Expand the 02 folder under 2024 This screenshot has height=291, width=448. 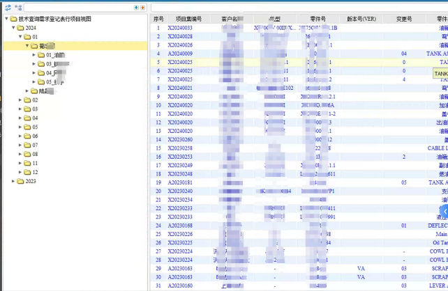[x=20, y=100]
